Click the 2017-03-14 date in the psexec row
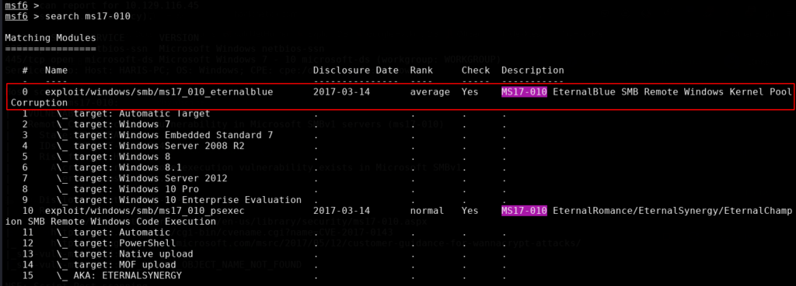 [342, 211]
